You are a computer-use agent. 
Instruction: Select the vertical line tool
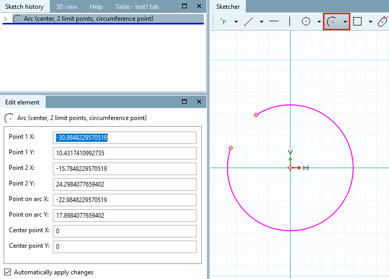click(289, 22)
